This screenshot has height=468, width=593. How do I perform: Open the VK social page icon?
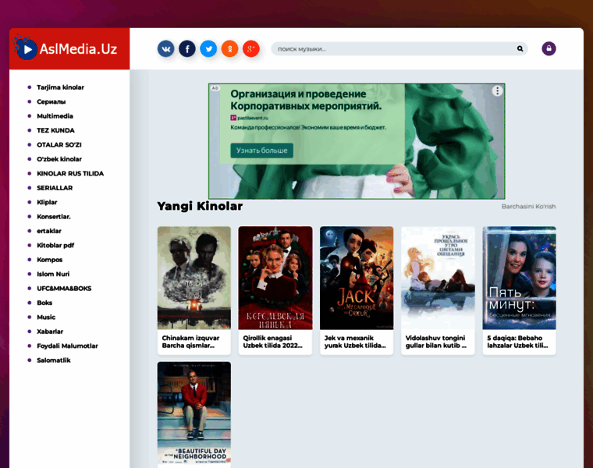click(x=165, y=49)
